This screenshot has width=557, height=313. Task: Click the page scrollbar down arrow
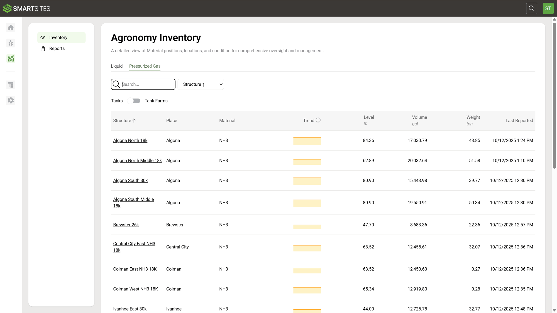click(x=554, y=310)
